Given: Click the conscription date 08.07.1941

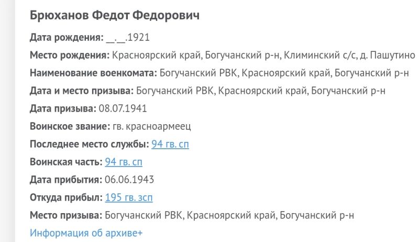Looking at the screenshot, I should point(123,108).
